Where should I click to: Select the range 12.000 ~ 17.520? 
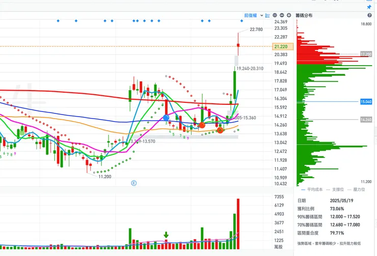[x=345, y=217]
